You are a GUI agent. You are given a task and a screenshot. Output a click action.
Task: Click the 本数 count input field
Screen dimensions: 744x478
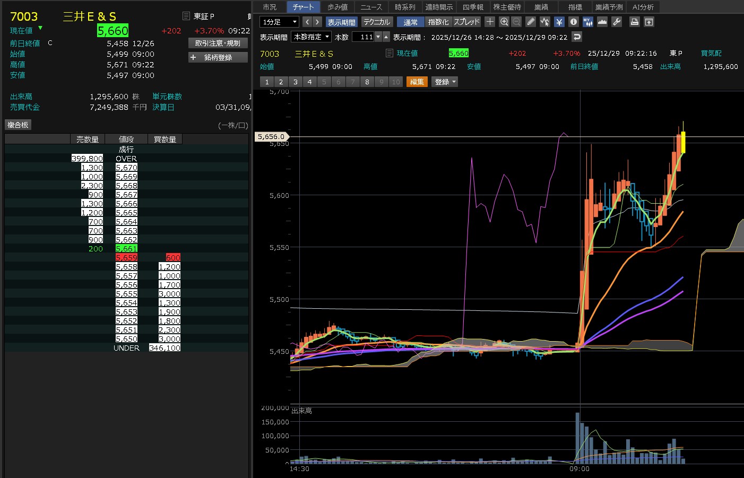[364, 37]
